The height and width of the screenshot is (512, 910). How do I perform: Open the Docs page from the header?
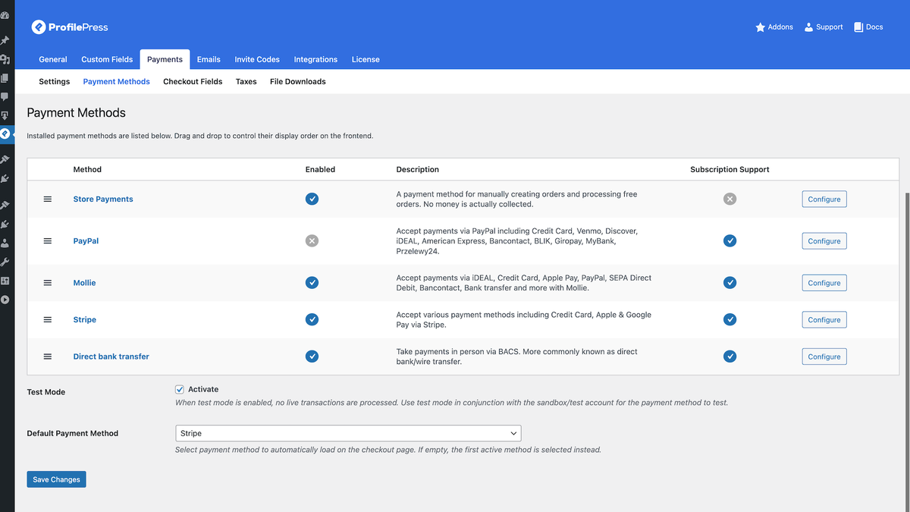pyautogui.click(x=868, y=27)
